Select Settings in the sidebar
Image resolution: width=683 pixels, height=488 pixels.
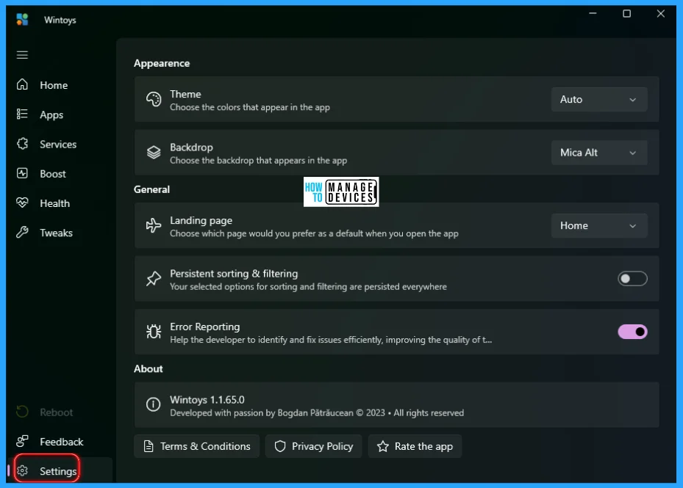pos(60,471)
